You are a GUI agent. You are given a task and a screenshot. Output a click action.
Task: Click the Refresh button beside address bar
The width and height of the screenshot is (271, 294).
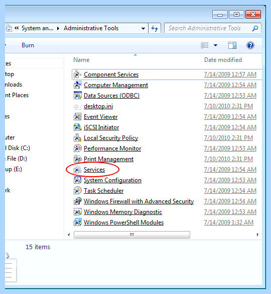pos(155,28)
